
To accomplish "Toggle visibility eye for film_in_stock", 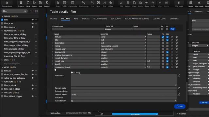I will [33, 85].
